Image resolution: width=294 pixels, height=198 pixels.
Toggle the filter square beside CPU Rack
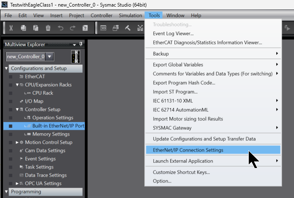tap(11, 93)
